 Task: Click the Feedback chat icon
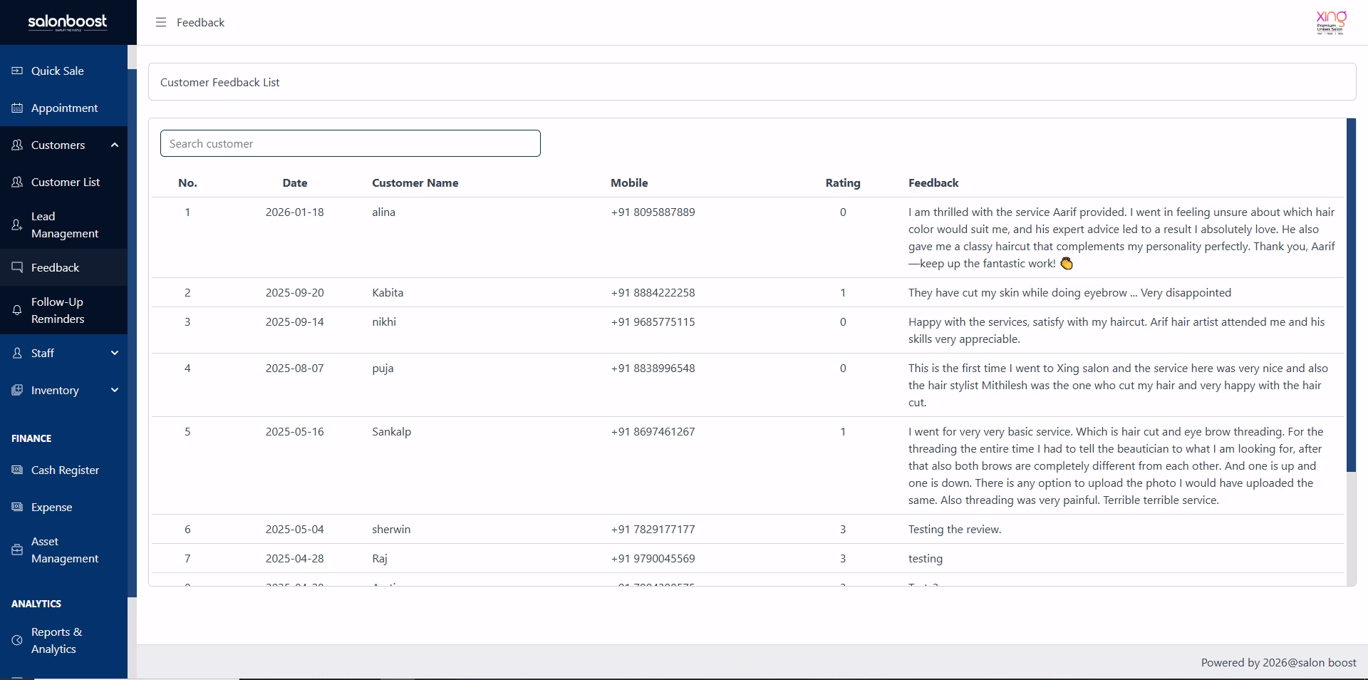(x=17, y=267)
